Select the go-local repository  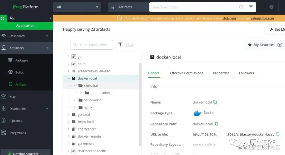tap(84, 115)
